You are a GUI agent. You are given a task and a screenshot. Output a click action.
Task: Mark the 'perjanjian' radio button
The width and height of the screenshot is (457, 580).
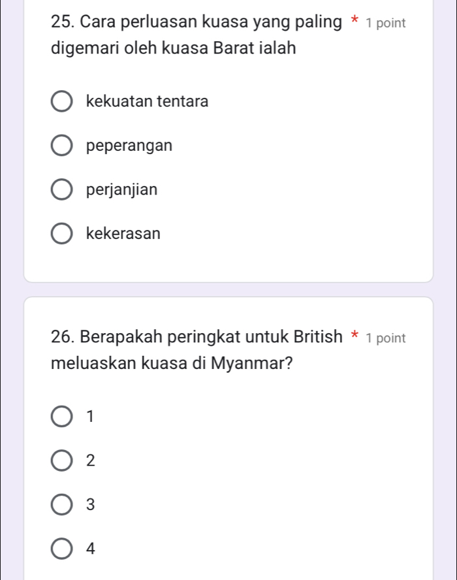point(62,190)
